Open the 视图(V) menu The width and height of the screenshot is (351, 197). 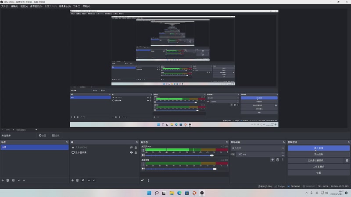coord(24,6)
